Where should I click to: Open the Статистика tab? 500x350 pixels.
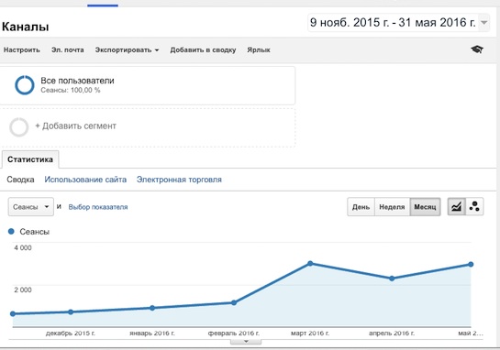[x=30, y=159]
